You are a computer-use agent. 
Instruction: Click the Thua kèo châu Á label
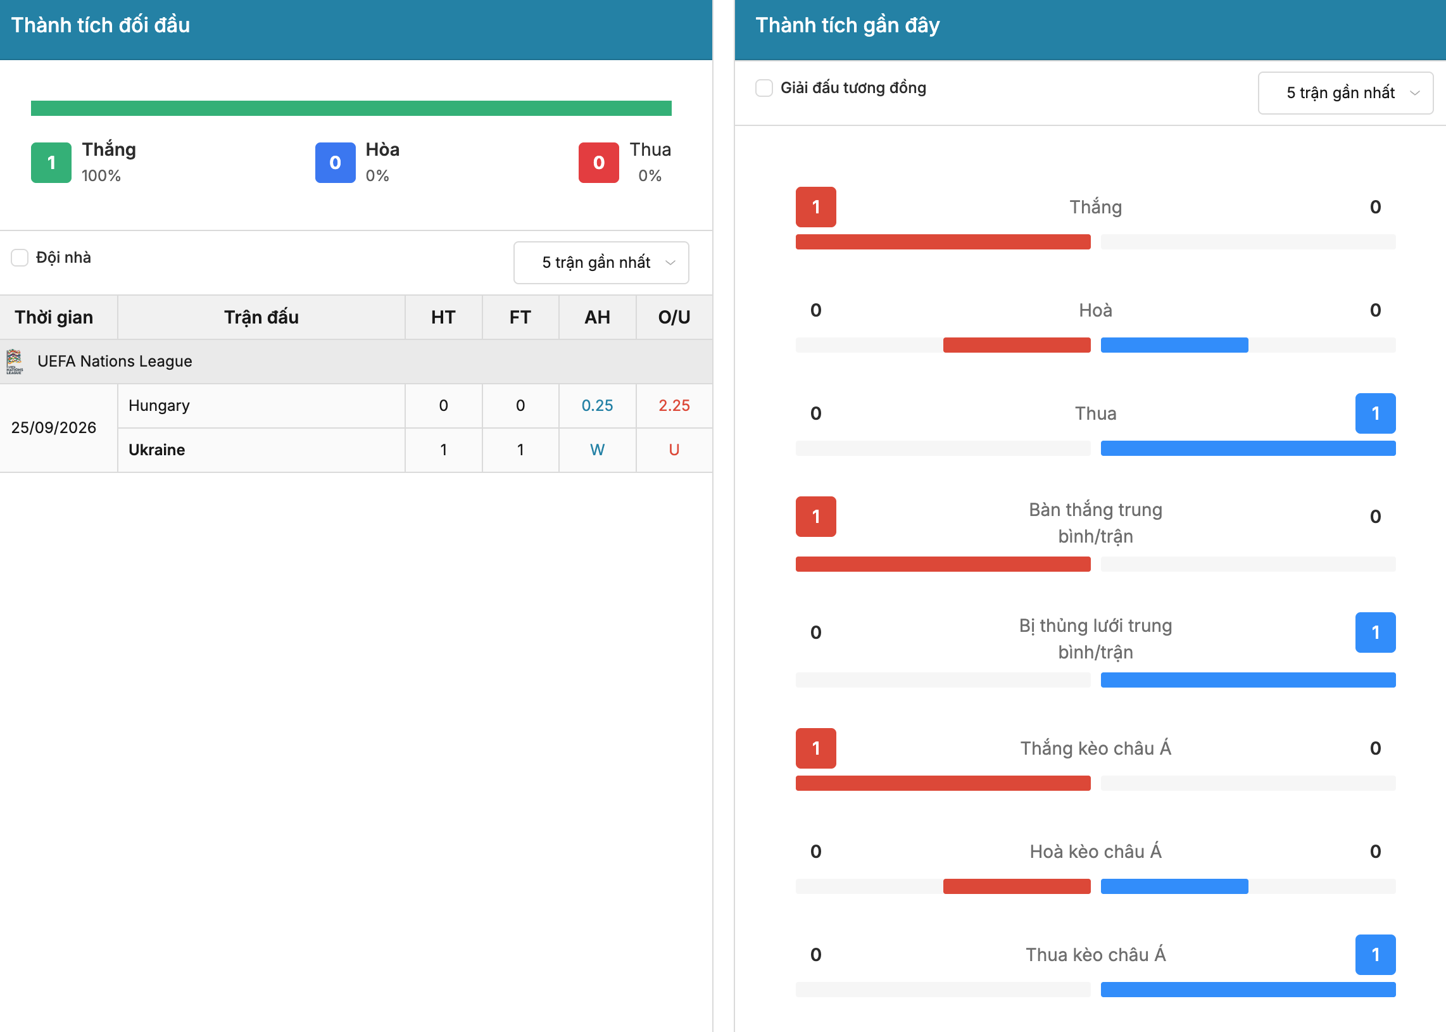[x=1095, y=955]
